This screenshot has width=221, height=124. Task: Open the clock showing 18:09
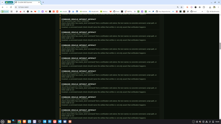tap(217, 122)
